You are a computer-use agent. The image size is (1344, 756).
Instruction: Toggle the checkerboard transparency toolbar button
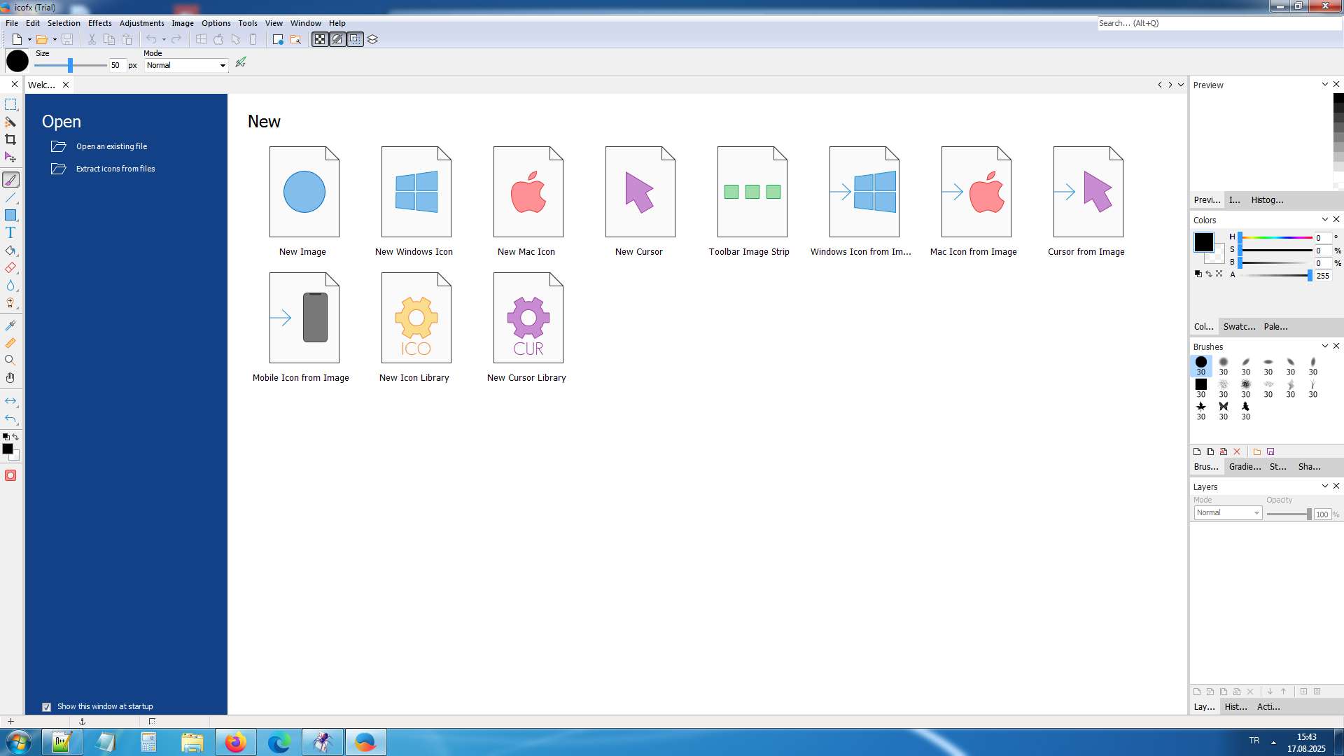point(320,39)
